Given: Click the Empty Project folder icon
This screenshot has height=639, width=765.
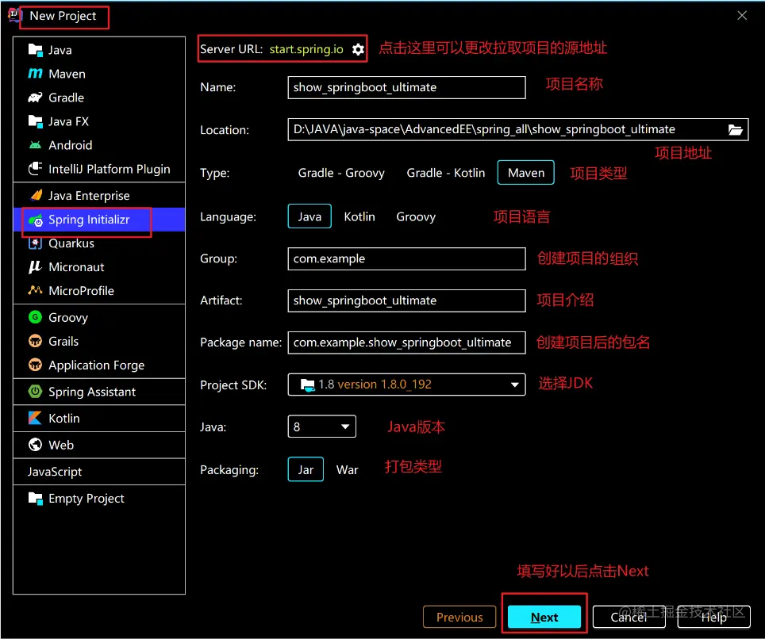Looking at the screenshot, I should click(35, 498).
